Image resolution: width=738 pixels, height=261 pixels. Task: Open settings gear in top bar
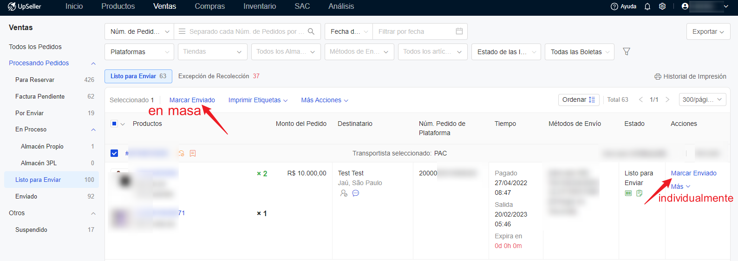[662, 6]
